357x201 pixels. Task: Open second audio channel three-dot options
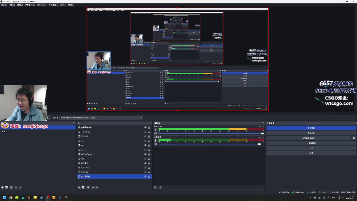click(155, 140)
